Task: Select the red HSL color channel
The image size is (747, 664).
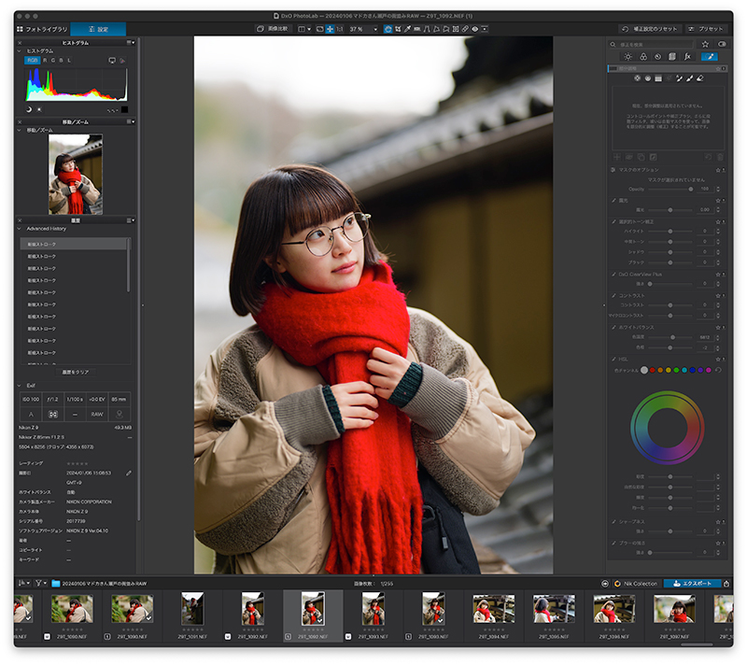Action: coord(652,370)
